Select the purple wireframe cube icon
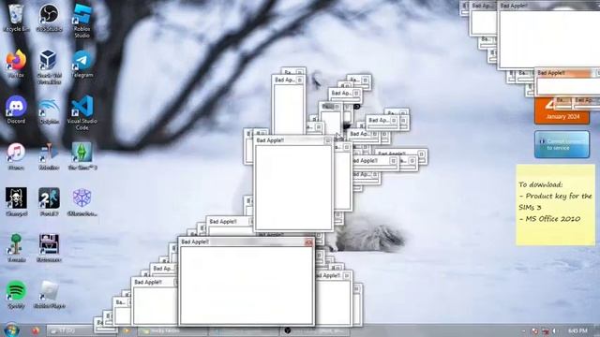The image size is (600, 337). pyautogui.click(x=82, y=202)
